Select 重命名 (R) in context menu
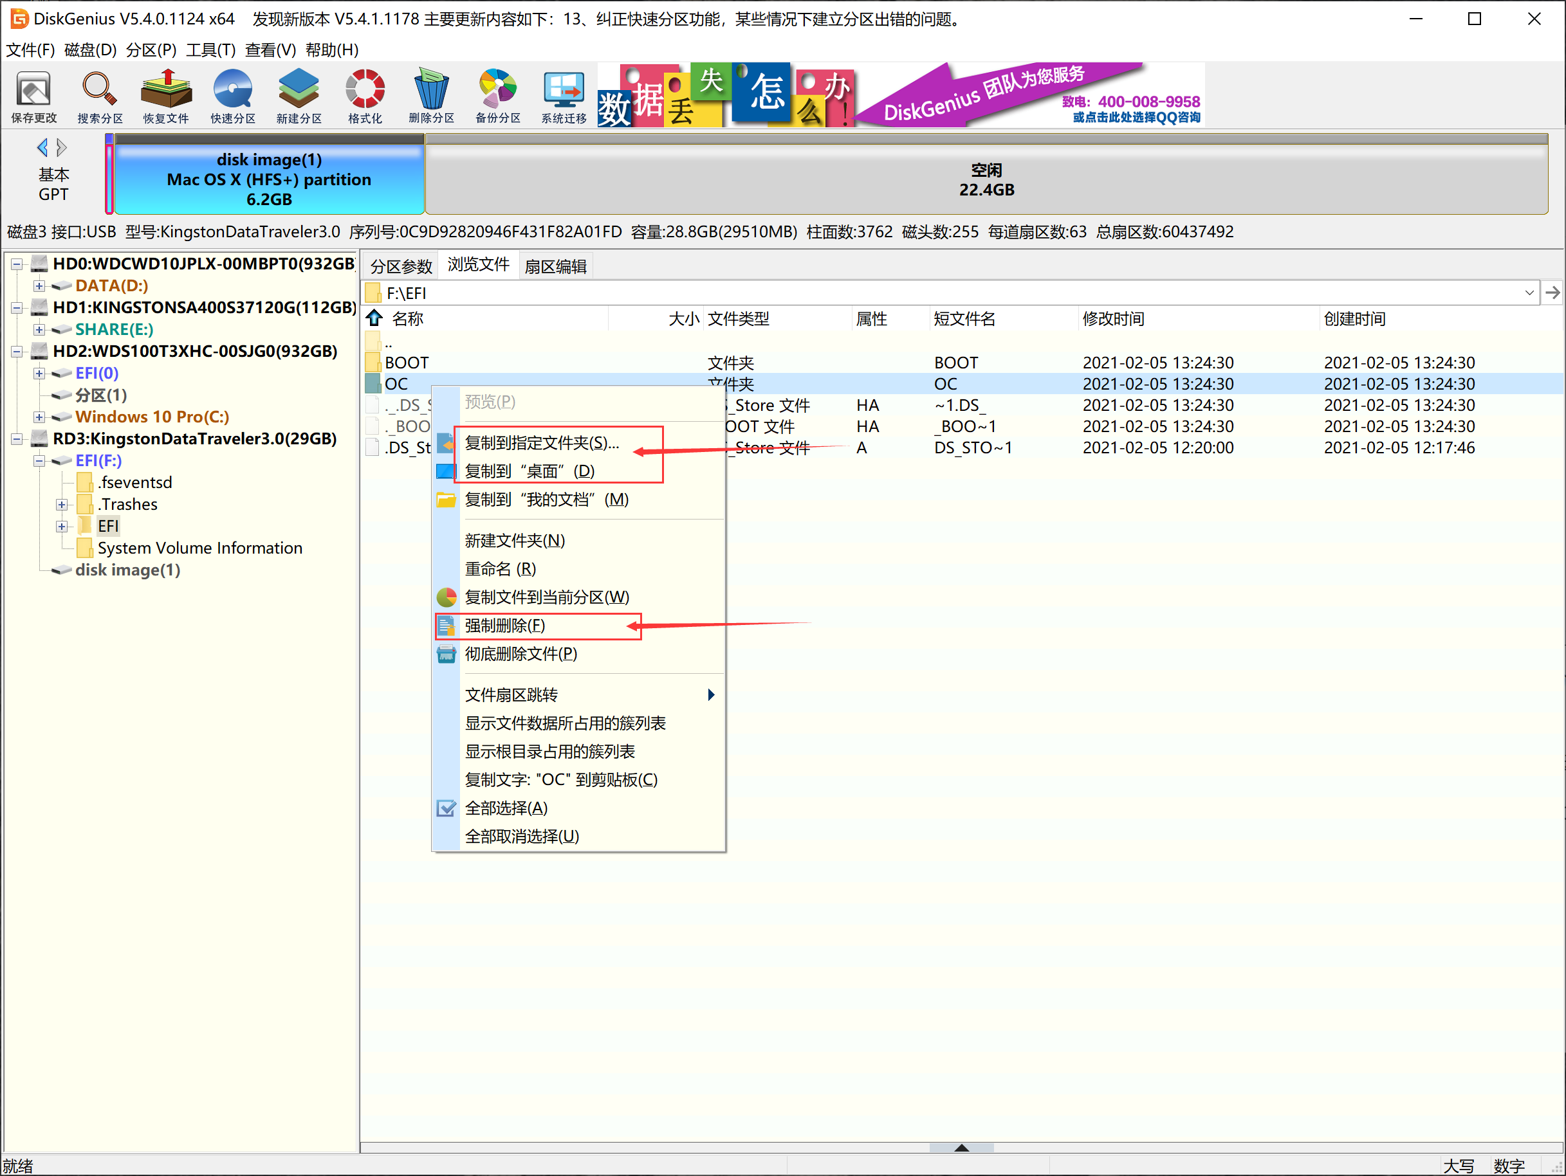The width and height of the screenshot is (1566, 1176). [x=579, y=569]
